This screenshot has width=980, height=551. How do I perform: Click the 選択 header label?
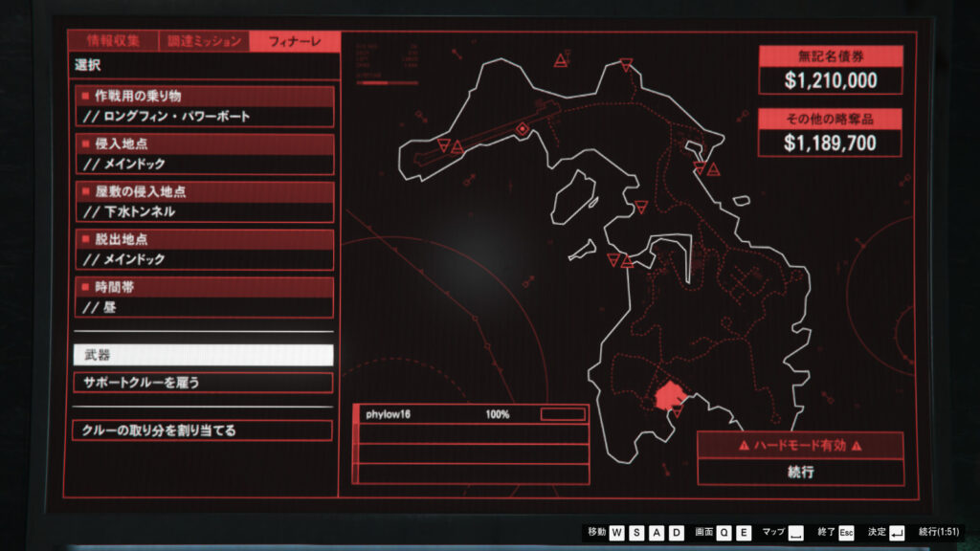coord(87,65)
